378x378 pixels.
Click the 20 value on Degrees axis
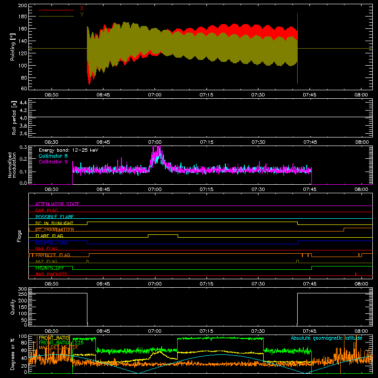24,366
